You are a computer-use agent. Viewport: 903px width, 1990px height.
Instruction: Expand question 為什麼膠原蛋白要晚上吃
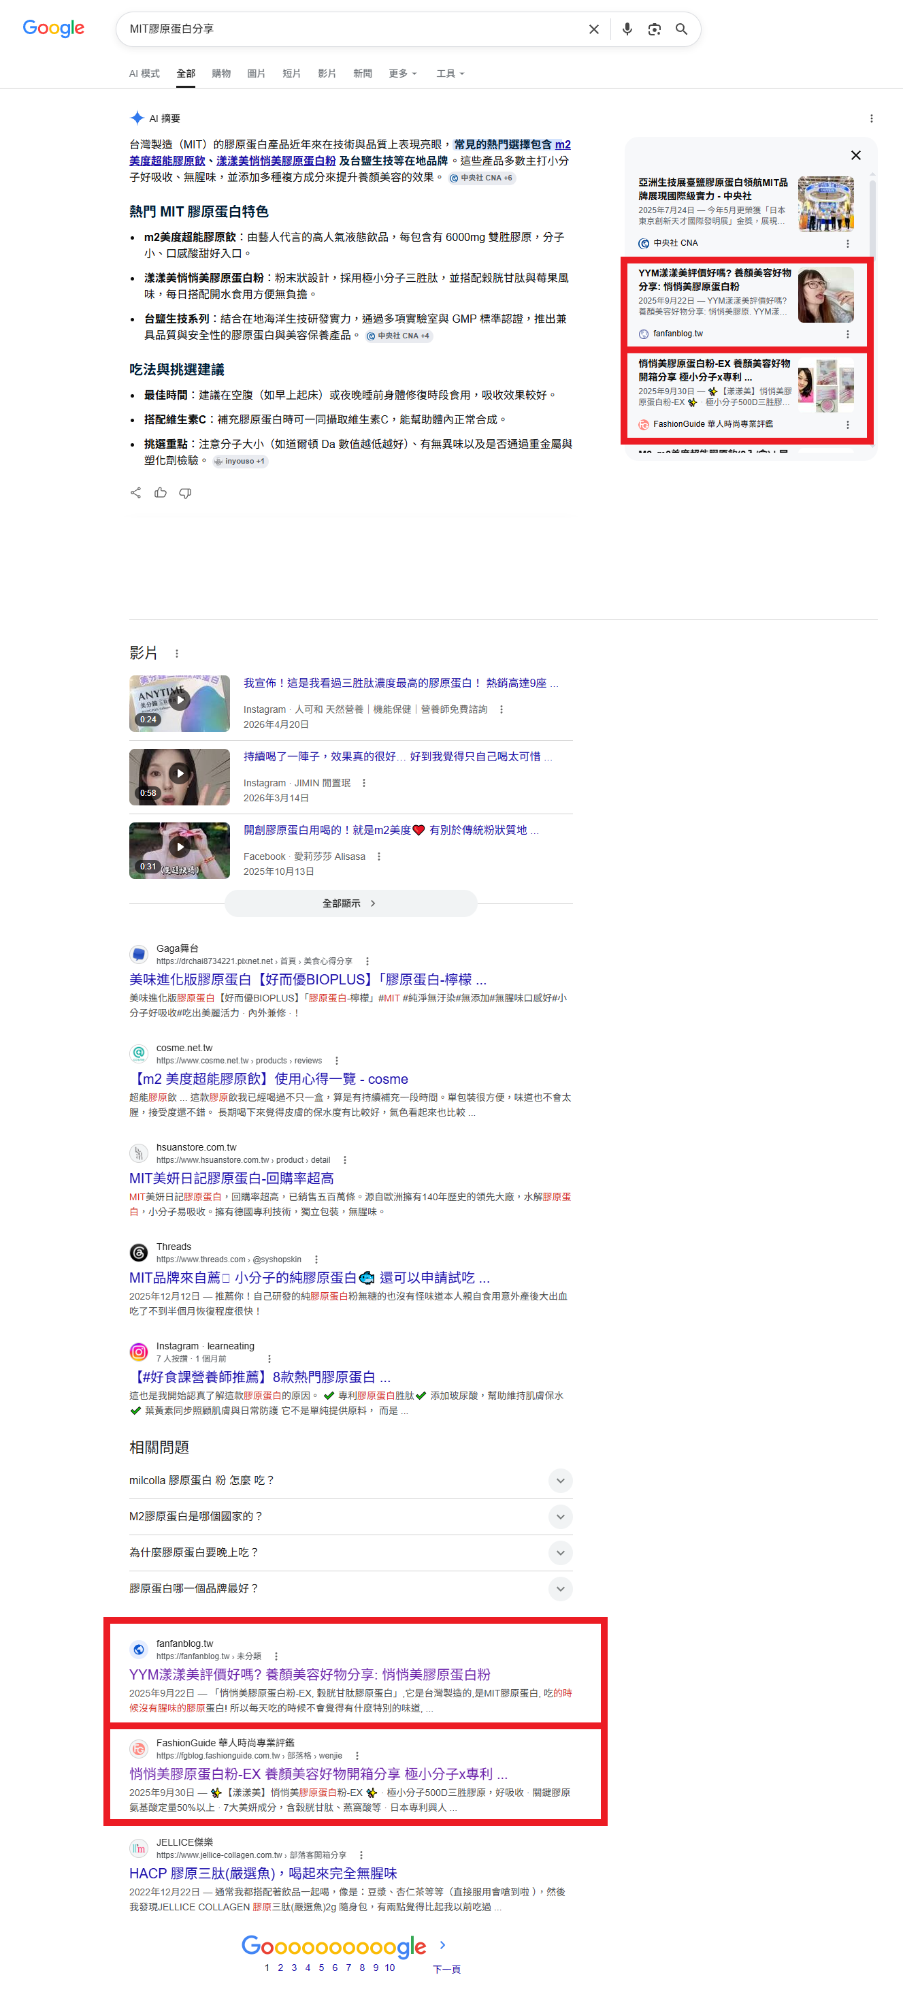click(350, 1553)
